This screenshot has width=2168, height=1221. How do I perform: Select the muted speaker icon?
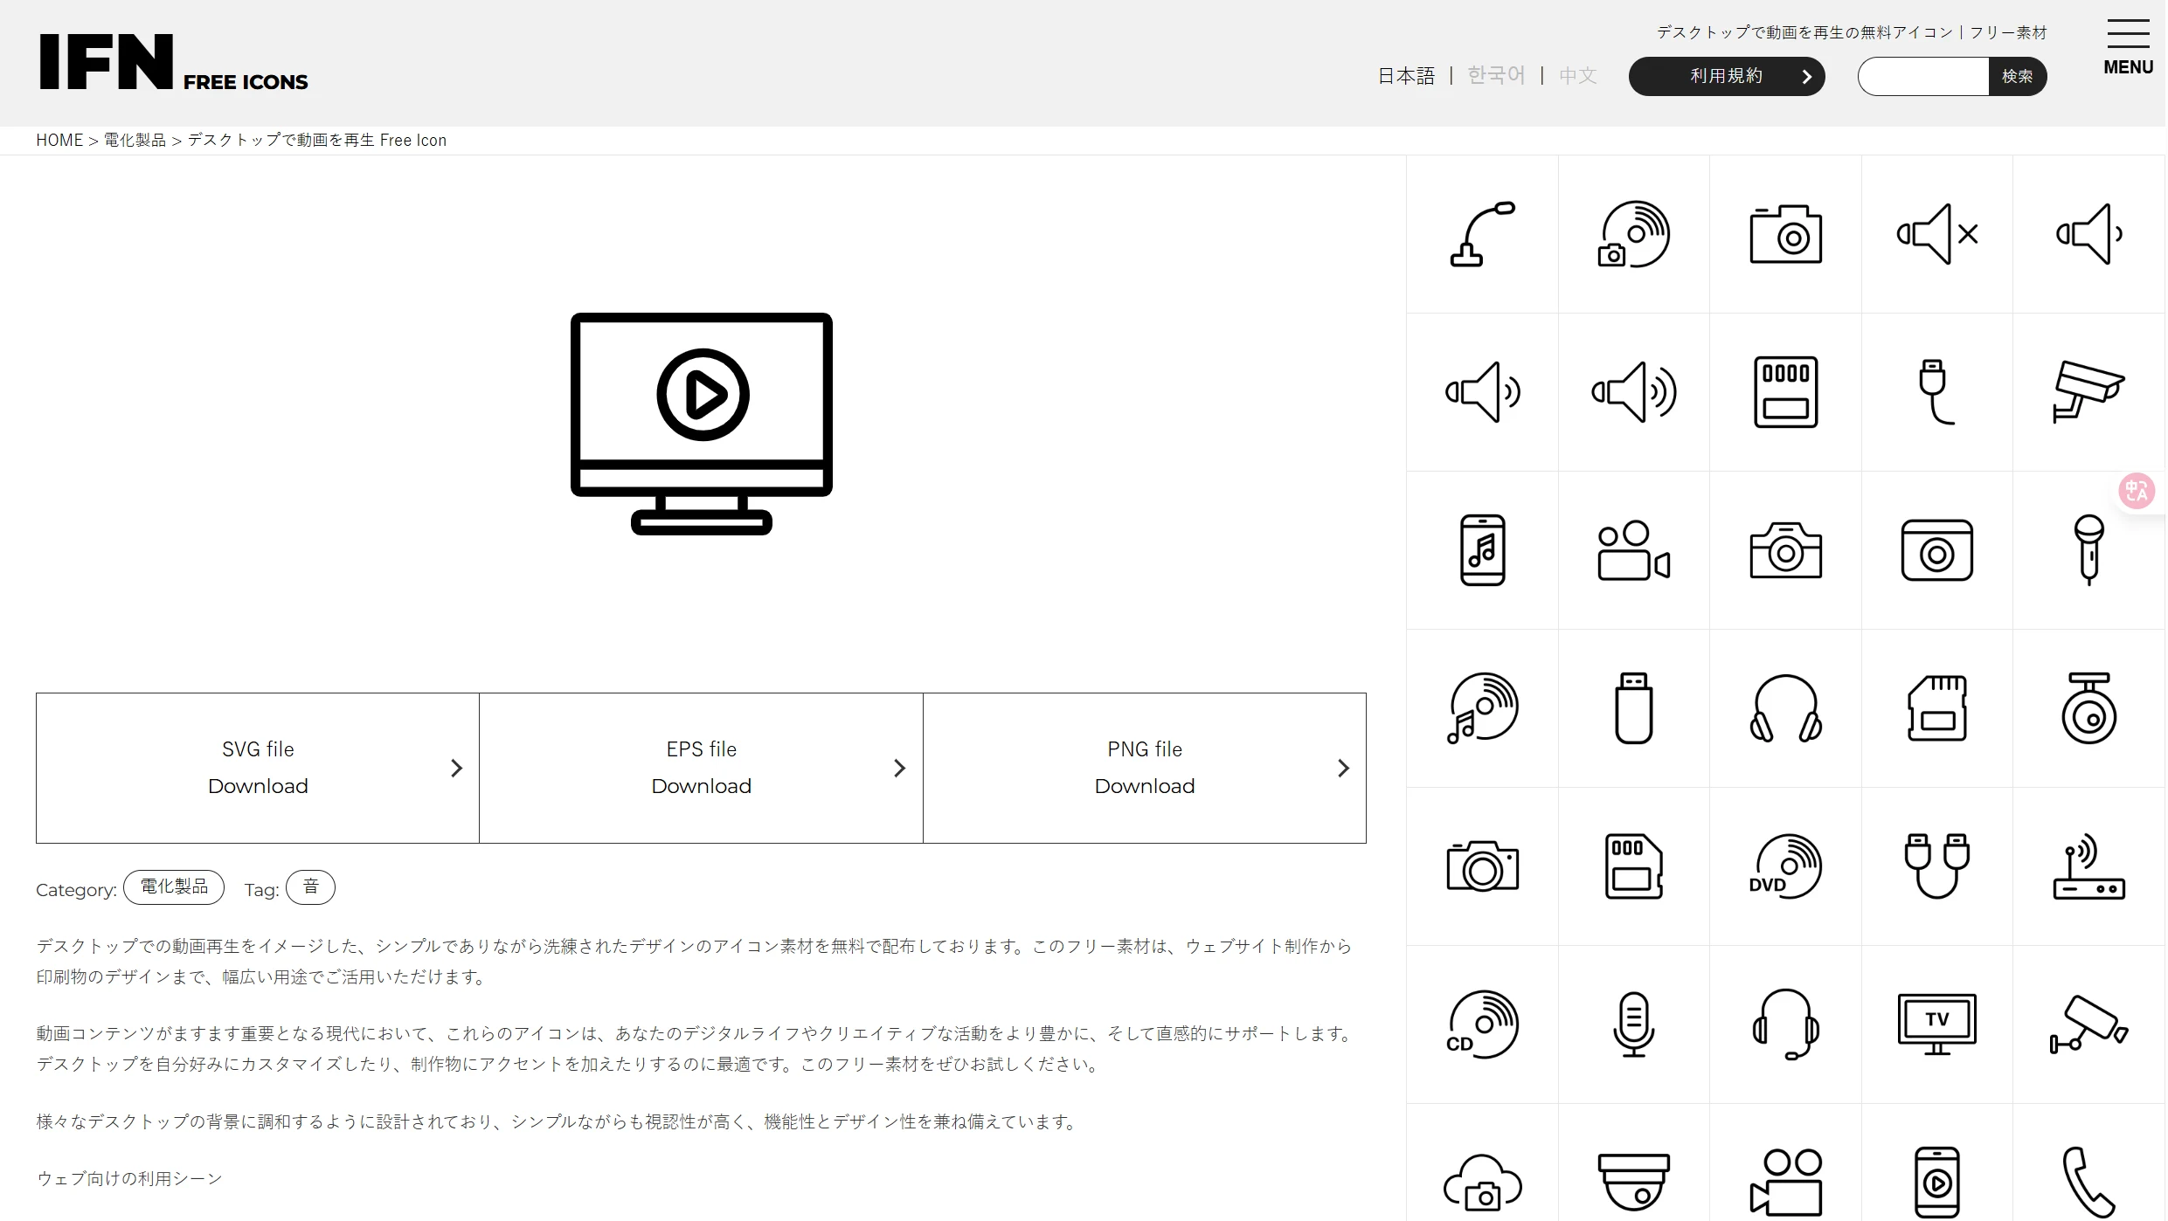(1937, 231)
